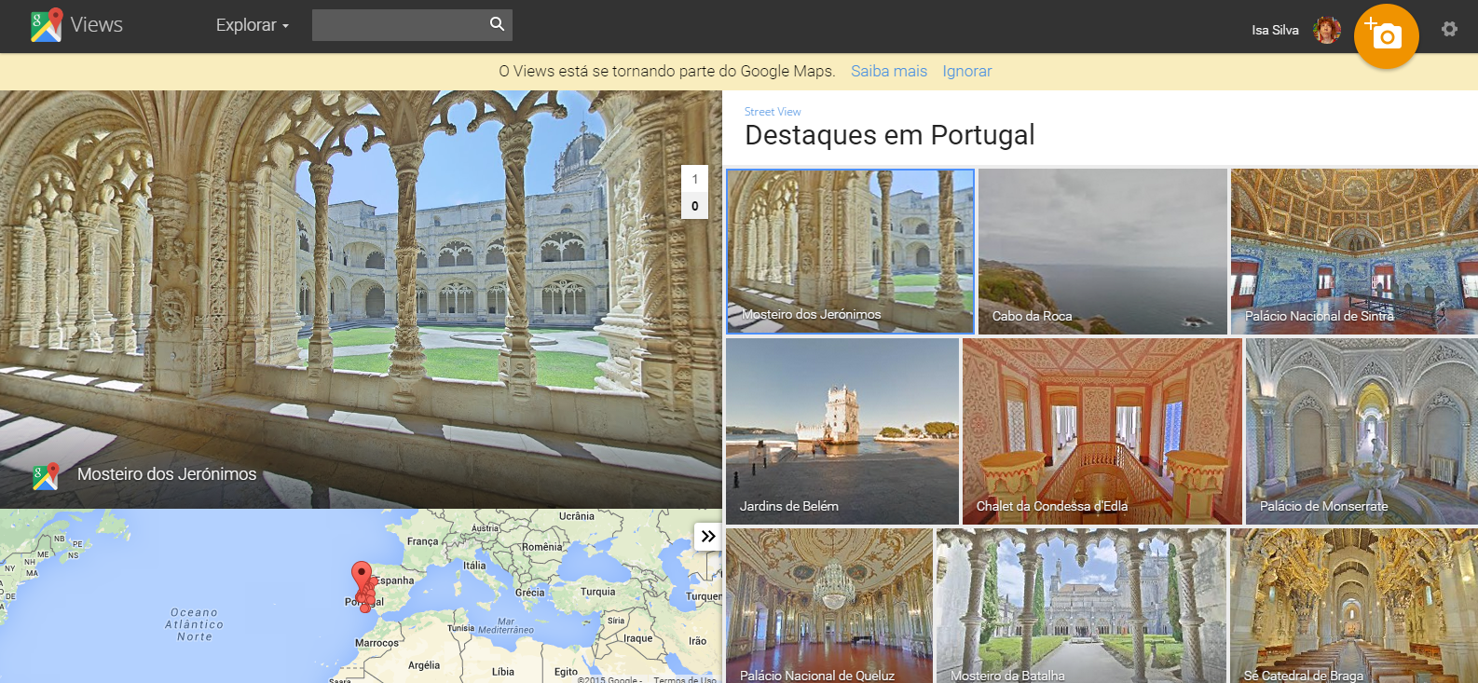This screenshot has width=1478, height=683.
Task: Click the Argélia label on the map
Action: click(424, 665)
